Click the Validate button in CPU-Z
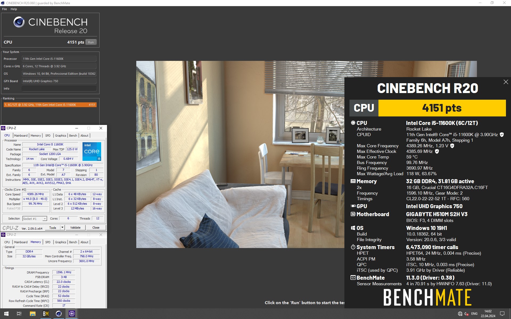Viewport: 511px width, 319px height. [x=75, y=228]
